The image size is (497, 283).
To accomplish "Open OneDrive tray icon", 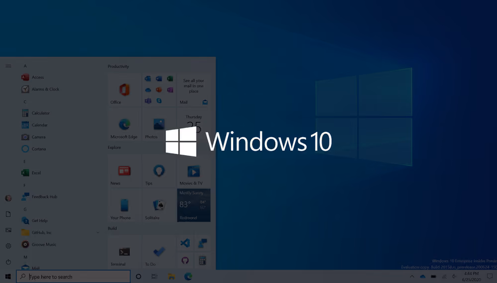I will tap(422, 277).
